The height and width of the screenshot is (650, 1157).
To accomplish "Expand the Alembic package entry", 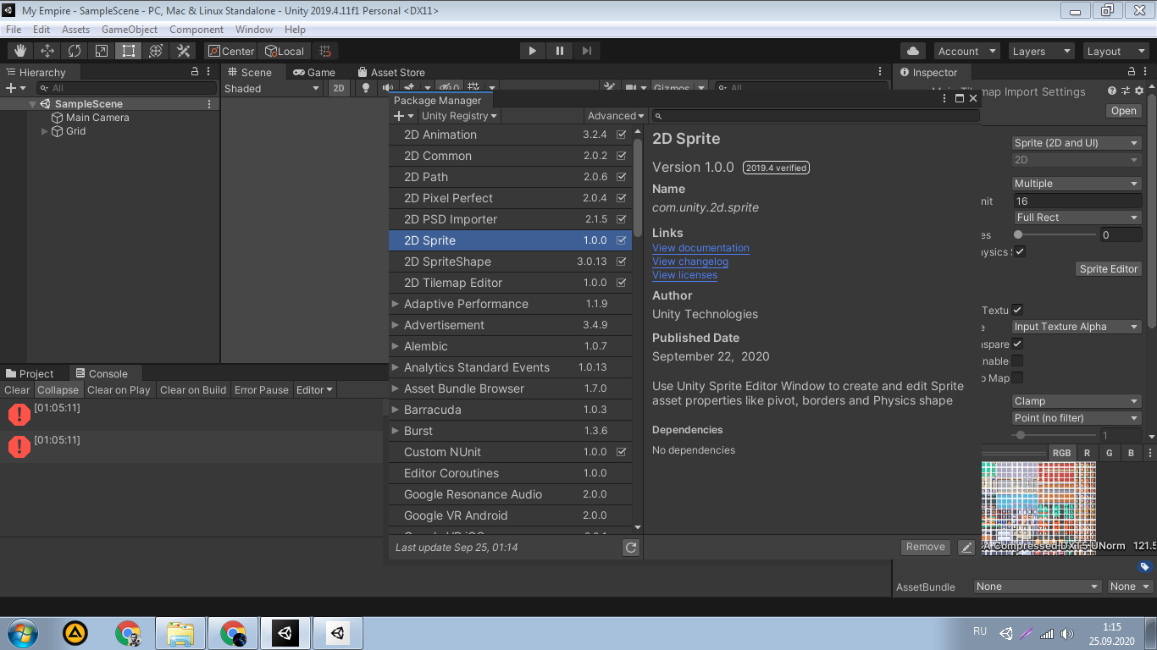I will pyautogui.click(x=396, y=346).
